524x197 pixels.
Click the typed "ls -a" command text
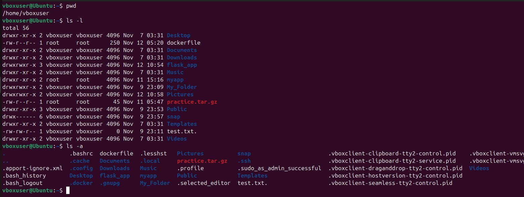tap(75, 146)
